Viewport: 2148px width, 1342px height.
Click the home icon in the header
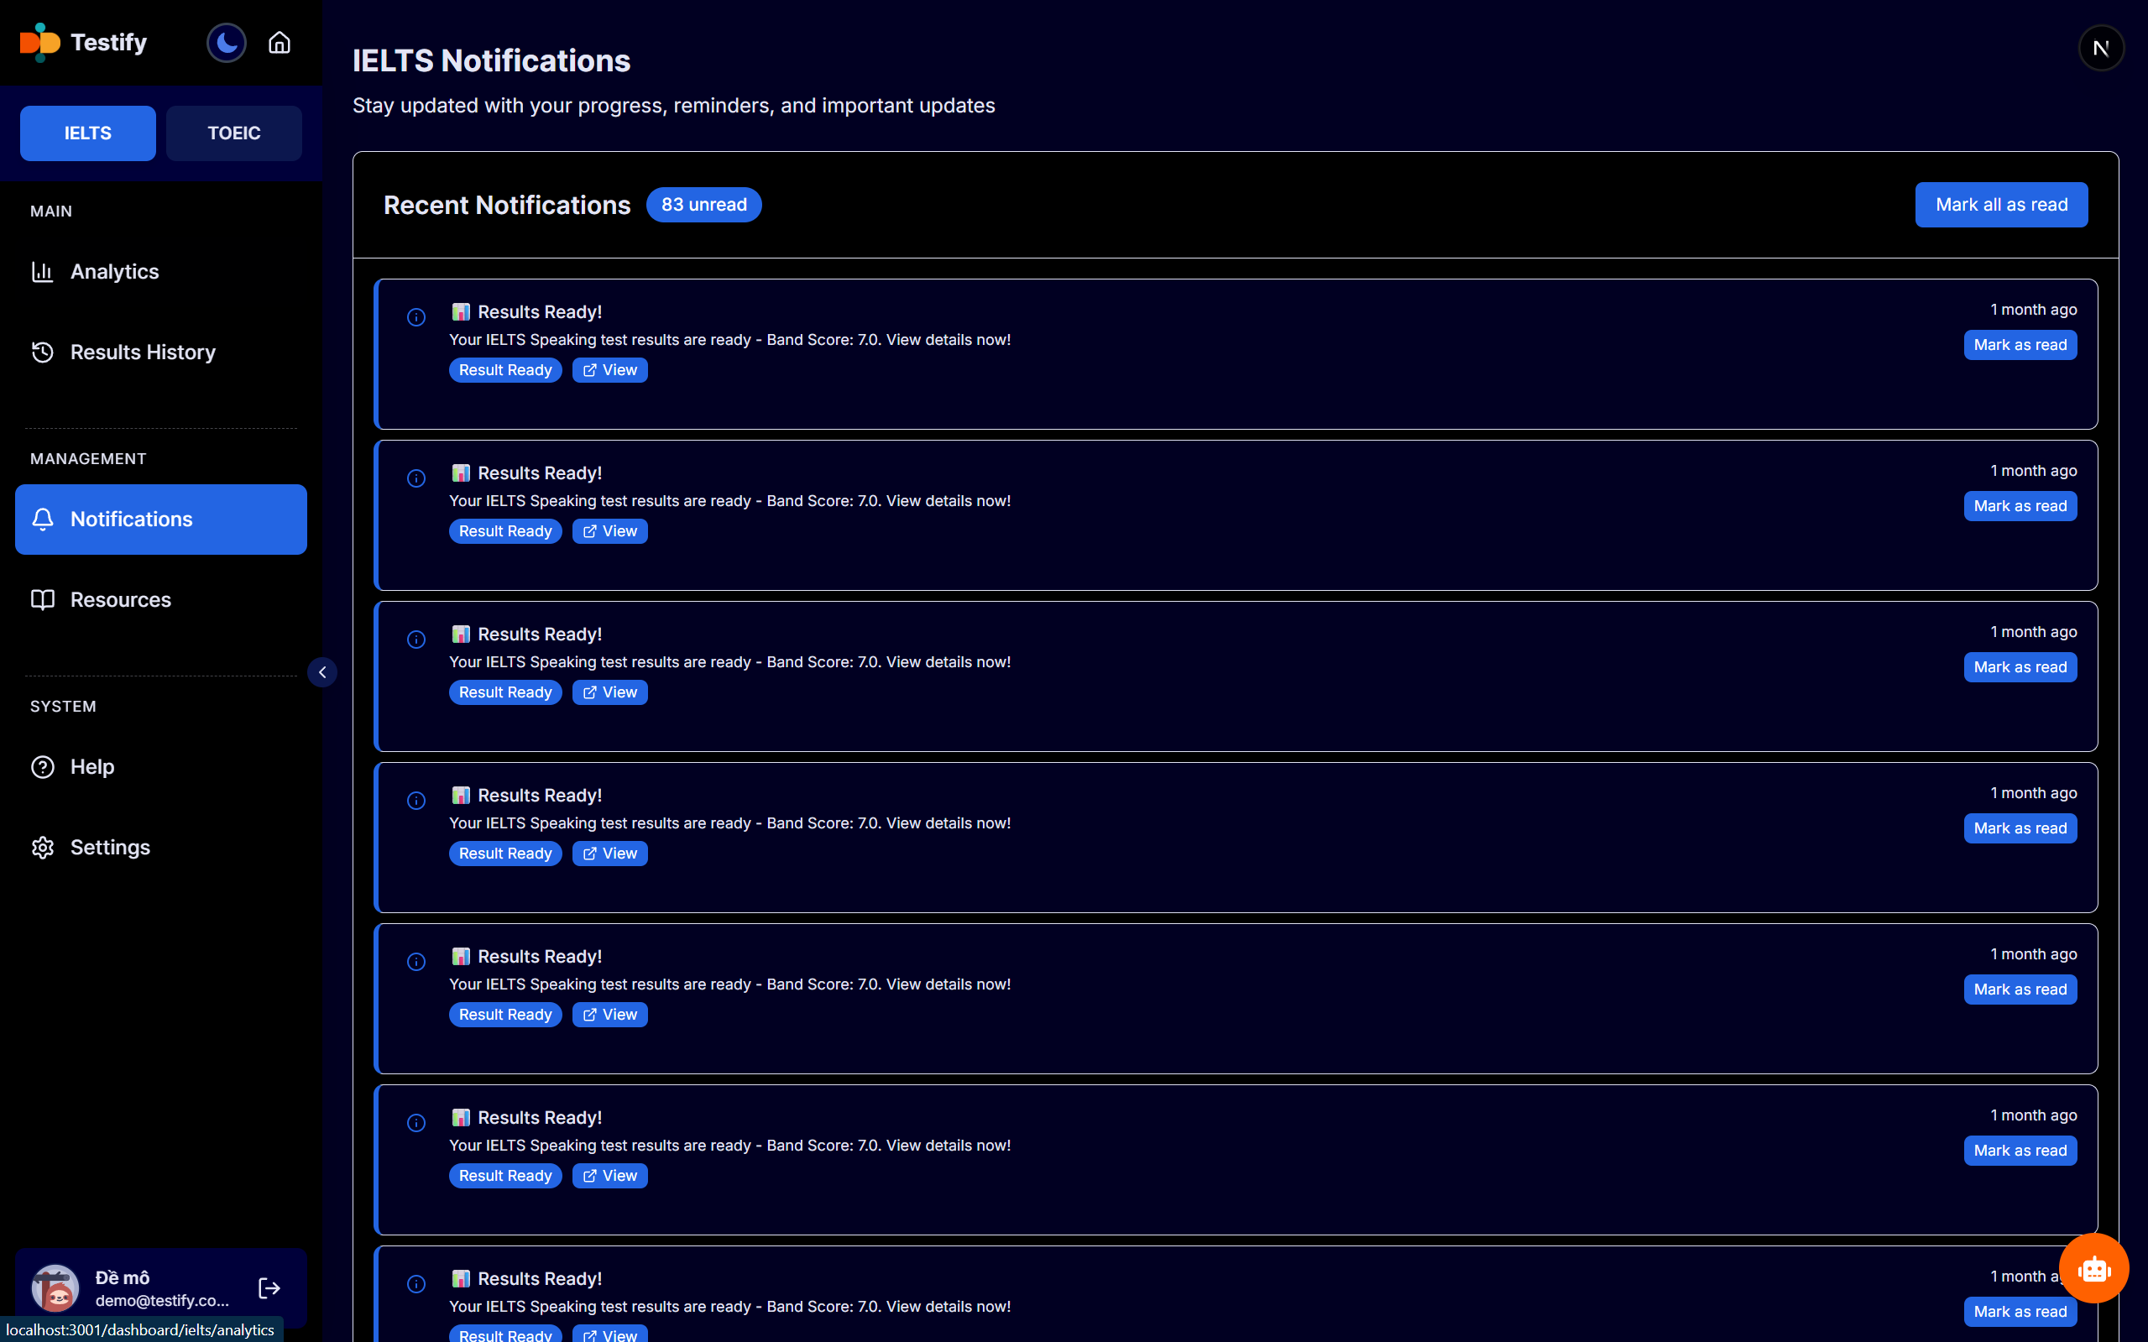[280, 43]
